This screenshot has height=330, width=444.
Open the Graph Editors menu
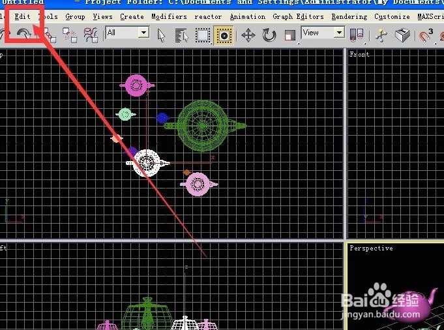[298, 17]
